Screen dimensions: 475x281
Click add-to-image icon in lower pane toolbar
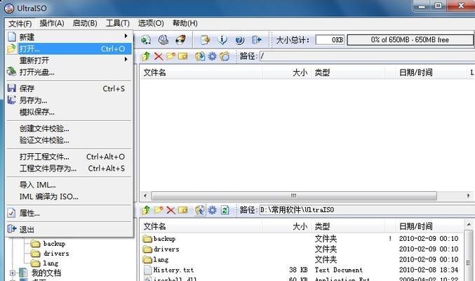coord(200,210)
